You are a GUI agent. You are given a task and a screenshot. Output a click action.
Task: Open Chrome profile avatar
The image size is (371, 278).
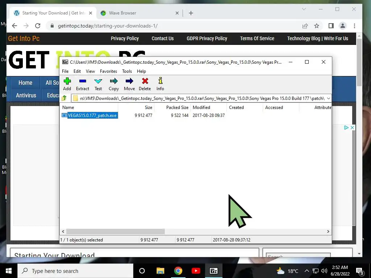point(343,26)
